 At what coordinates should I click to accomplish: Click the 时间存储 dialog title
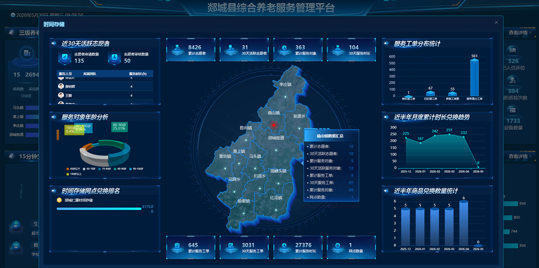coord(54,24)
